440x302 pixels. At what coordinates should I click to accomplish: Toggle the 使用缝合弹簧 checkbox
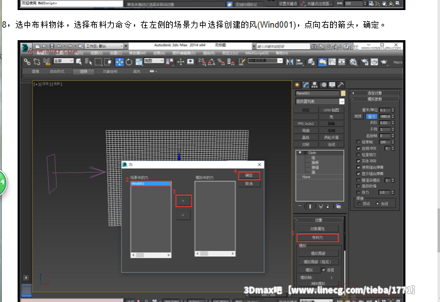[358, 168]
